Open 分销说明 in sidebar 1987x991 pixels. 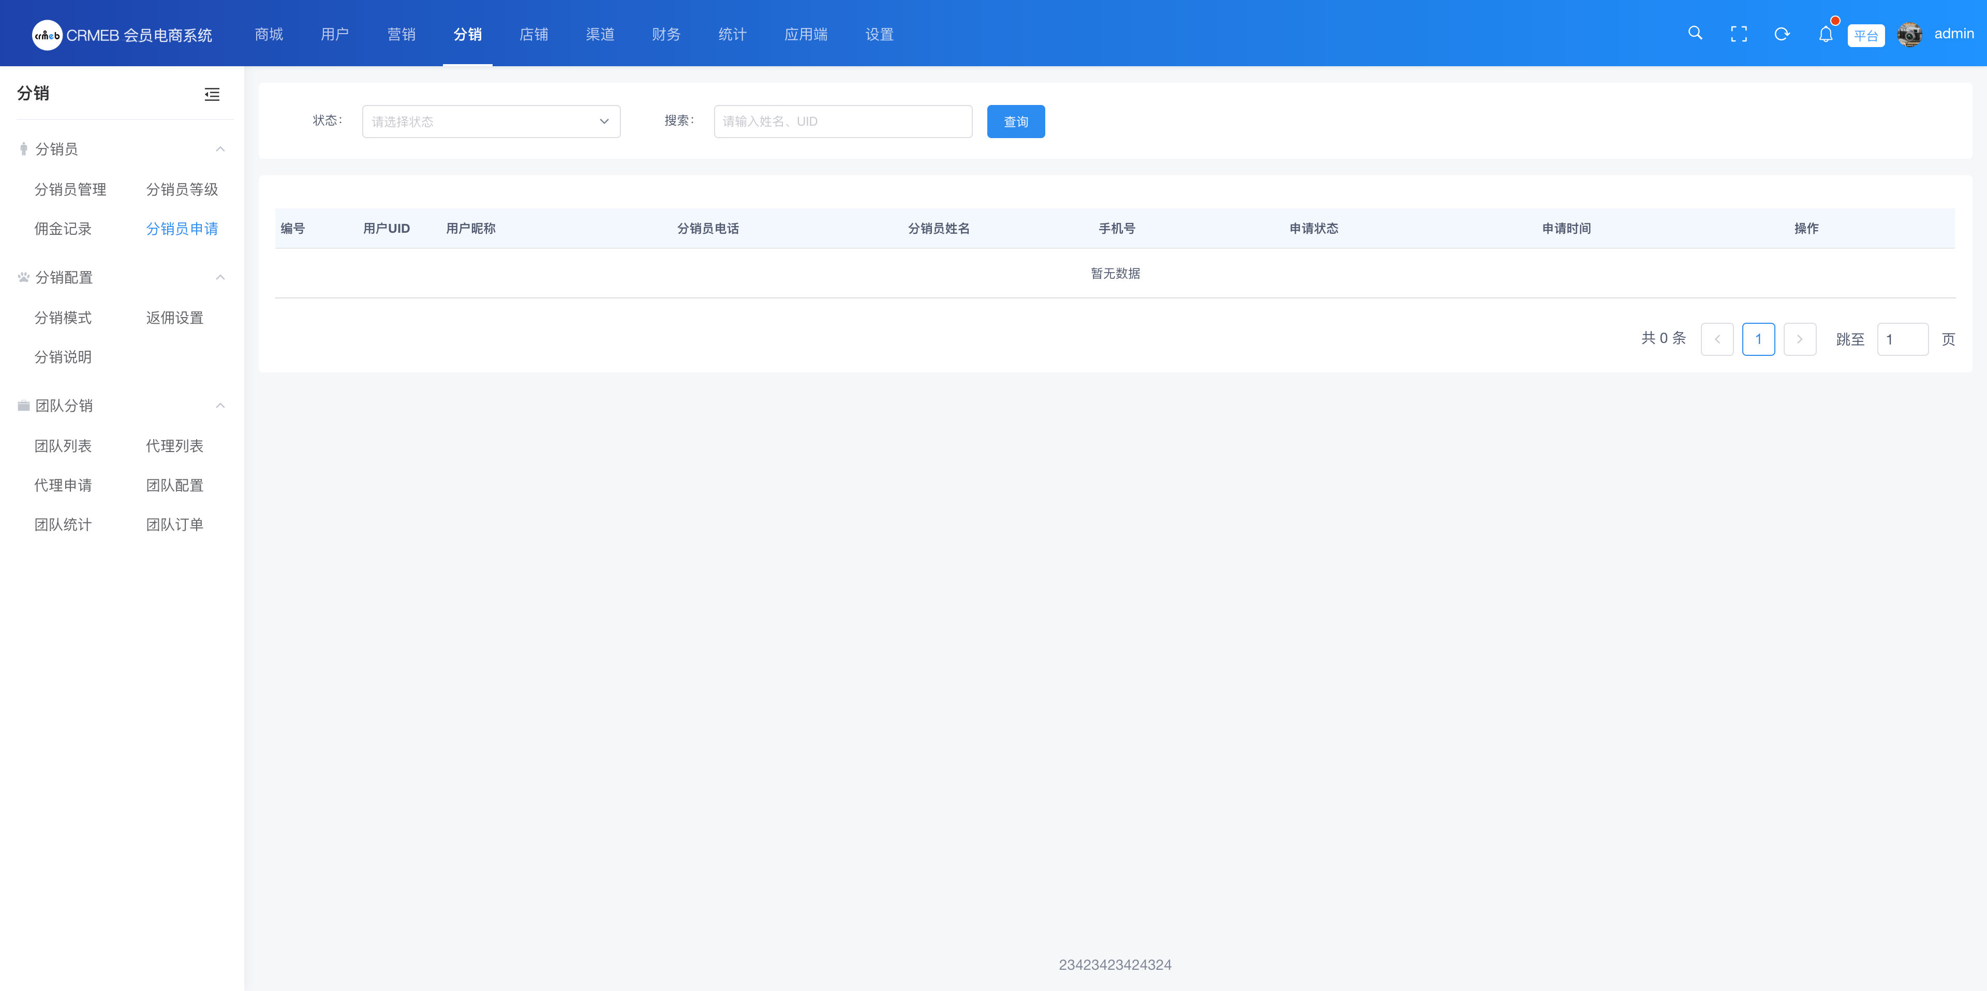63,356
